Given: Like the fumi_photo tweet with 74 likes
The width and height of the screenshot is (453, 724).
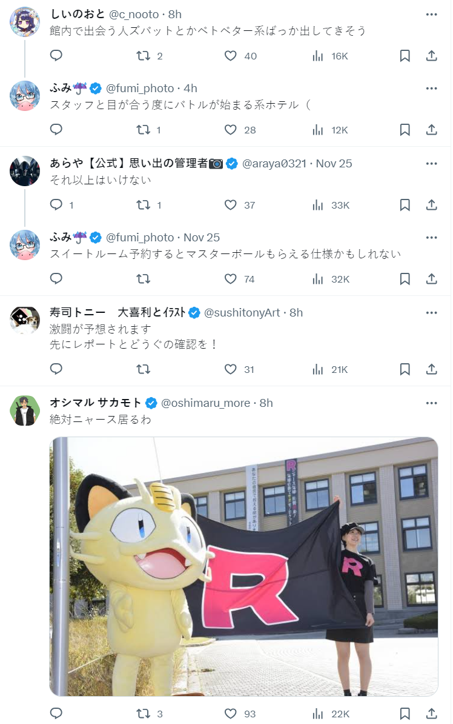Looking at the screenshot, I should point(239,279).
